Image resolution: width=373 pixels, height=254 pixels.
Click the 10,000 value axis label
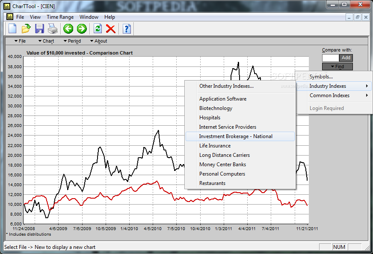point(15,204)
